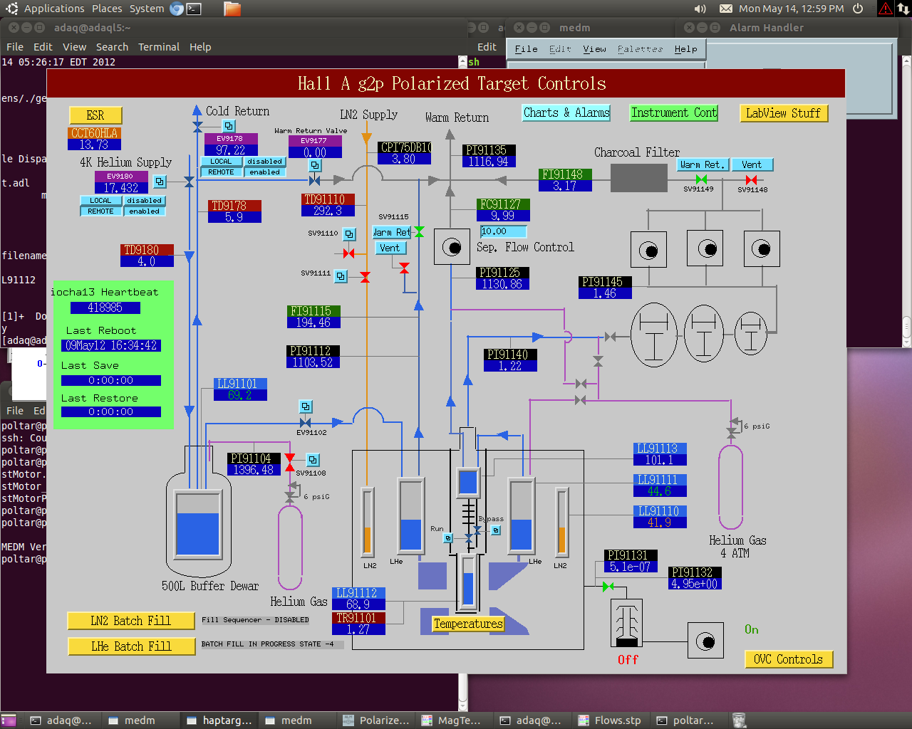912x729 pixels.
Task: Click the EV9178 value field 97.22
Action: [231, 150]
